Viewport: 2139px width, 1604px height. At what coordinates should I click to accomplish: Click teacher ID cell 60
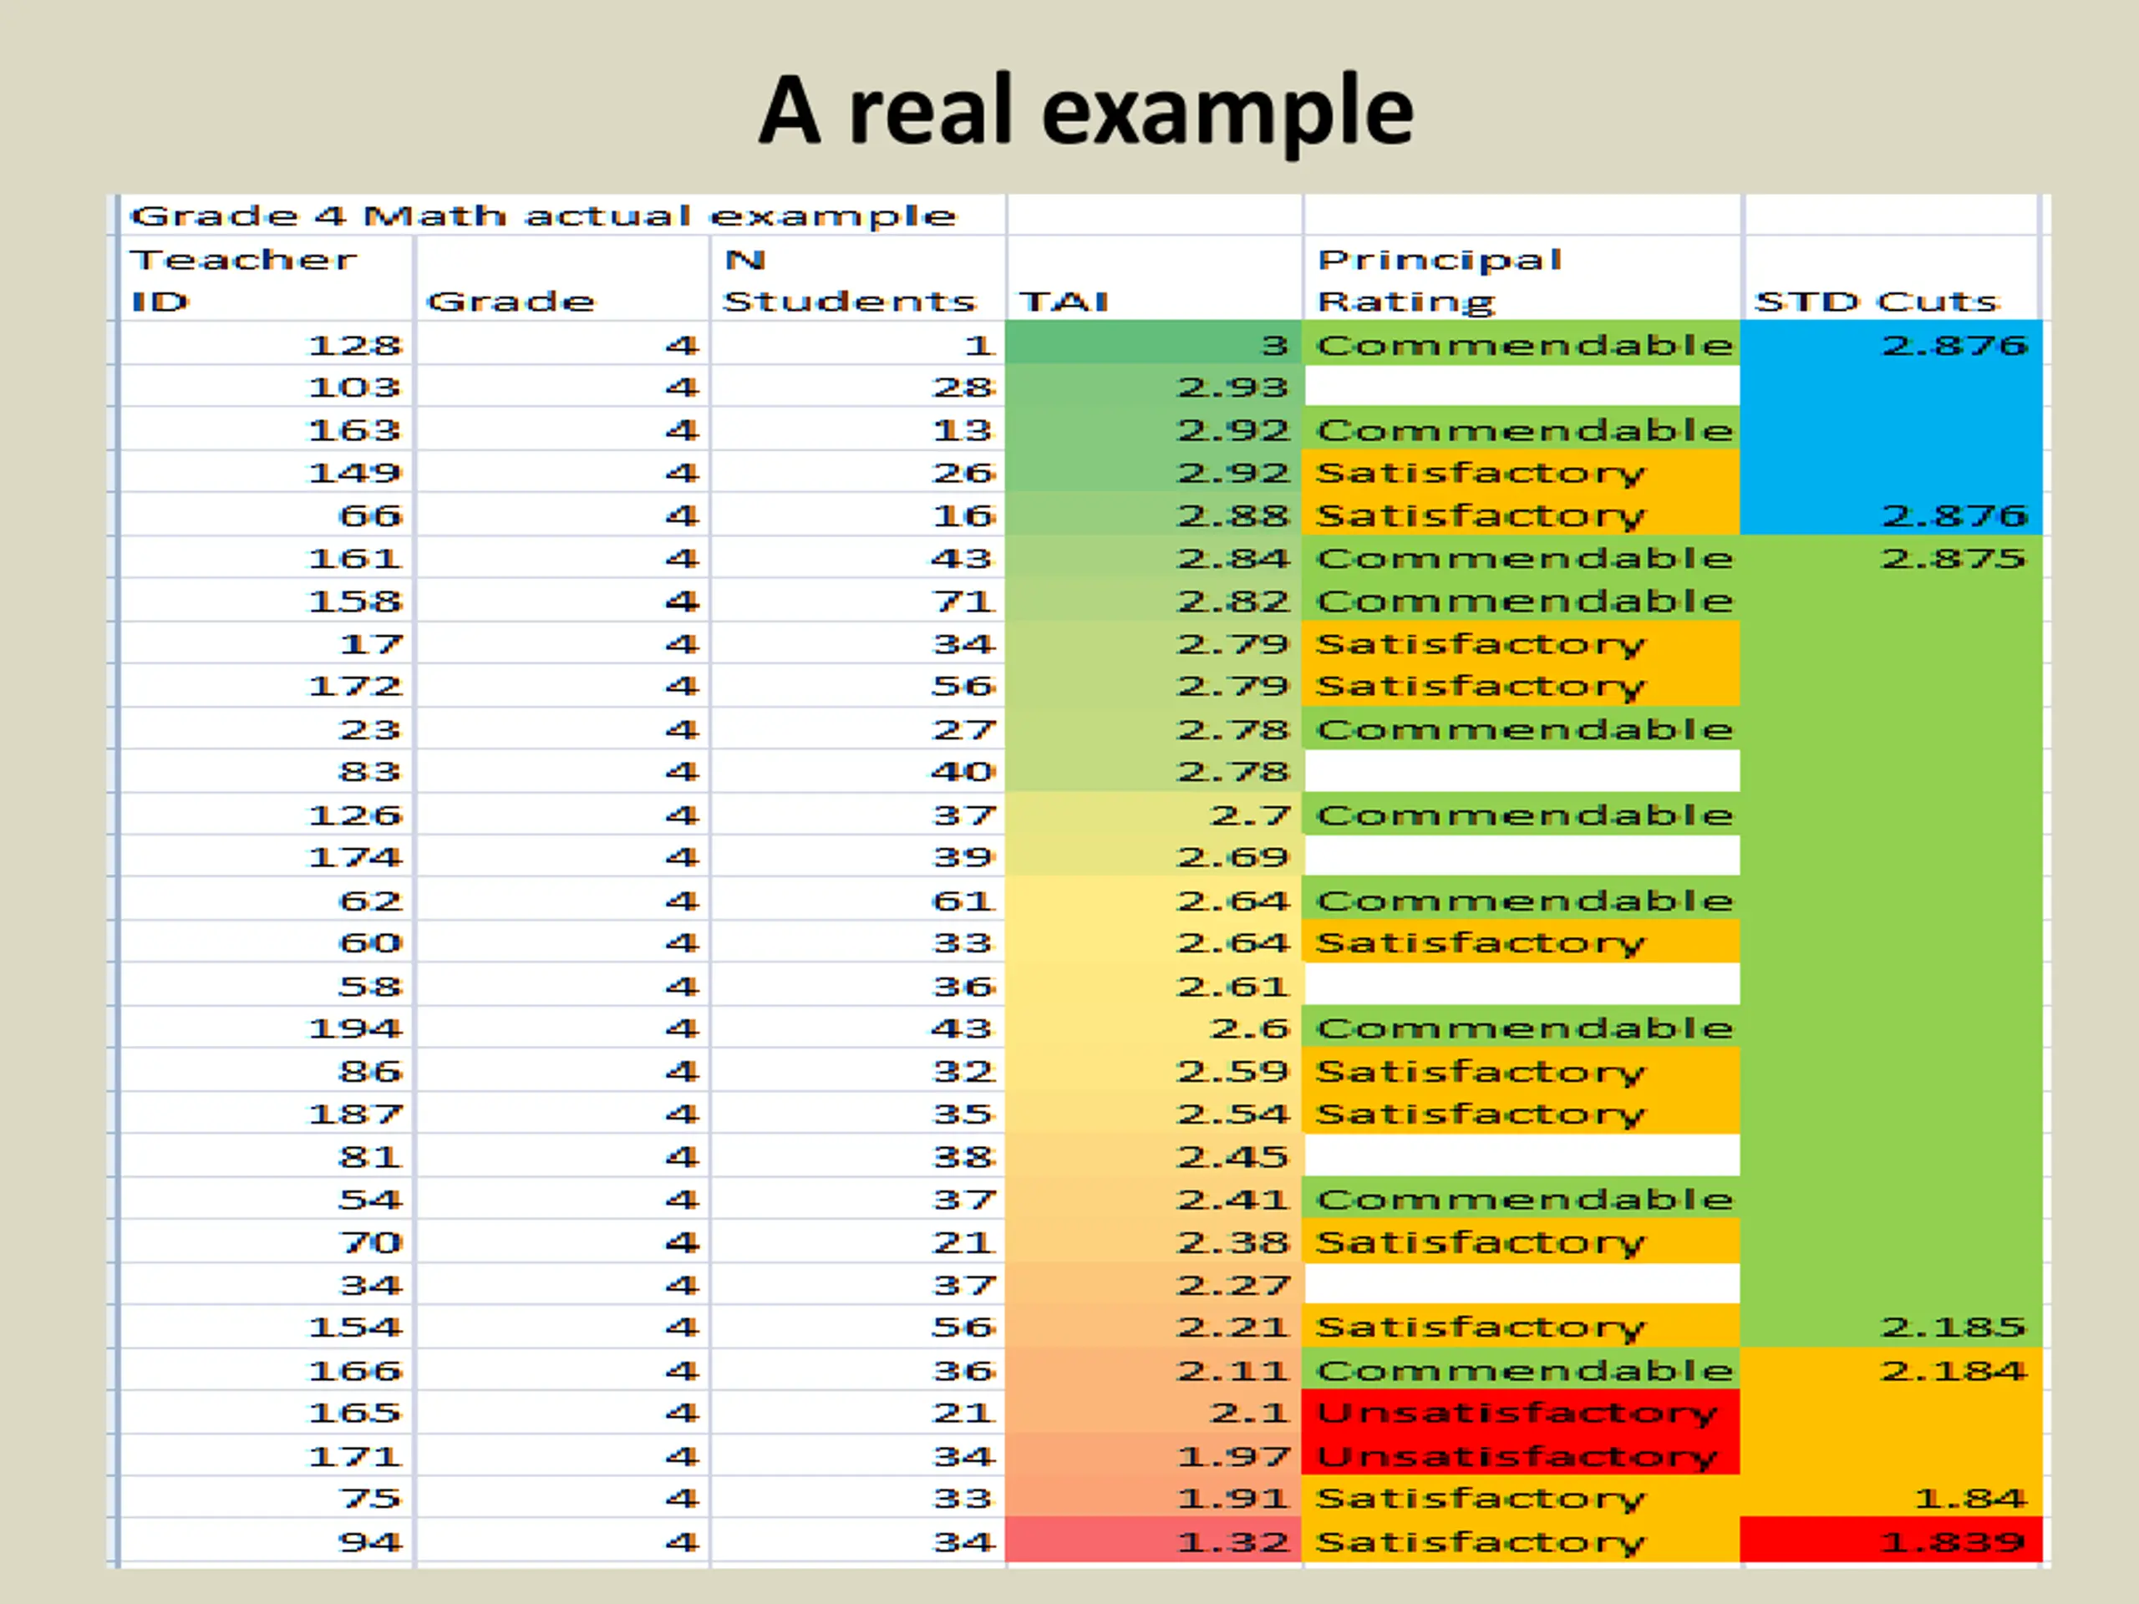(x=266, y=942)
